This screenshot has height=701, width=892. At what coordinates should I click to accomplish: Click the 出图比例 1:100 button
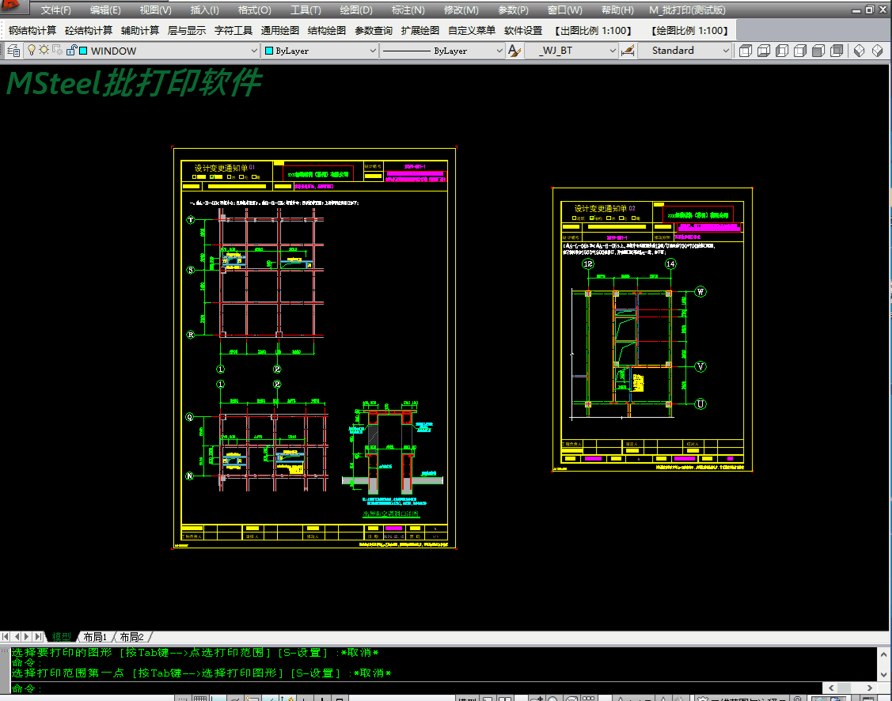[x=594, y=31]
